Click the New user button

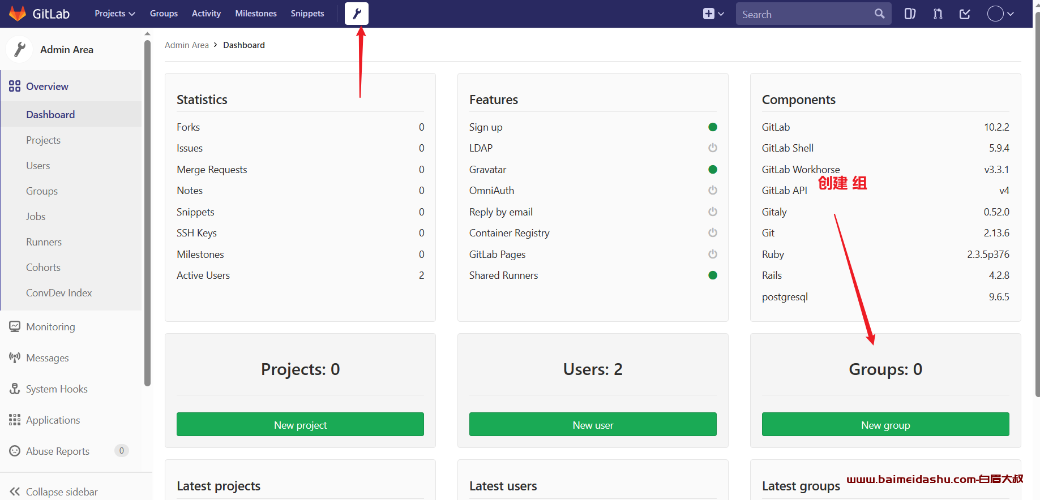(x=593, y=424)
